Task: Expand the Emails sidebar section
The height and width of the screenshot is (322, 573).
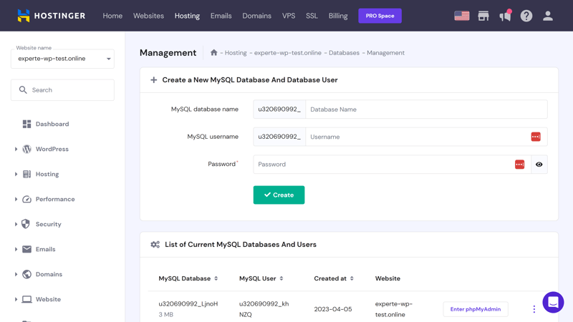Action: (16, 249)
